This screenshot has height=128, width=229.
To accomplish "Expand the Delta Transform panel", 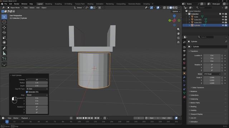I will point(198,87).
